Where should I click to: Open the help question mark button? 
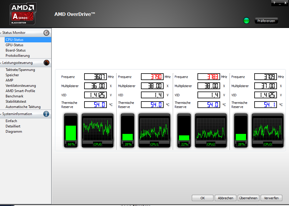(x=274, y=3)
